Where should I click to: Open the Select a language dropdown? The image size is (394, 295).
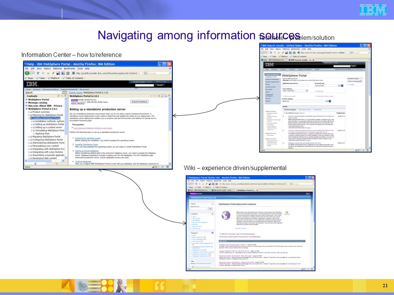(355, 81)
